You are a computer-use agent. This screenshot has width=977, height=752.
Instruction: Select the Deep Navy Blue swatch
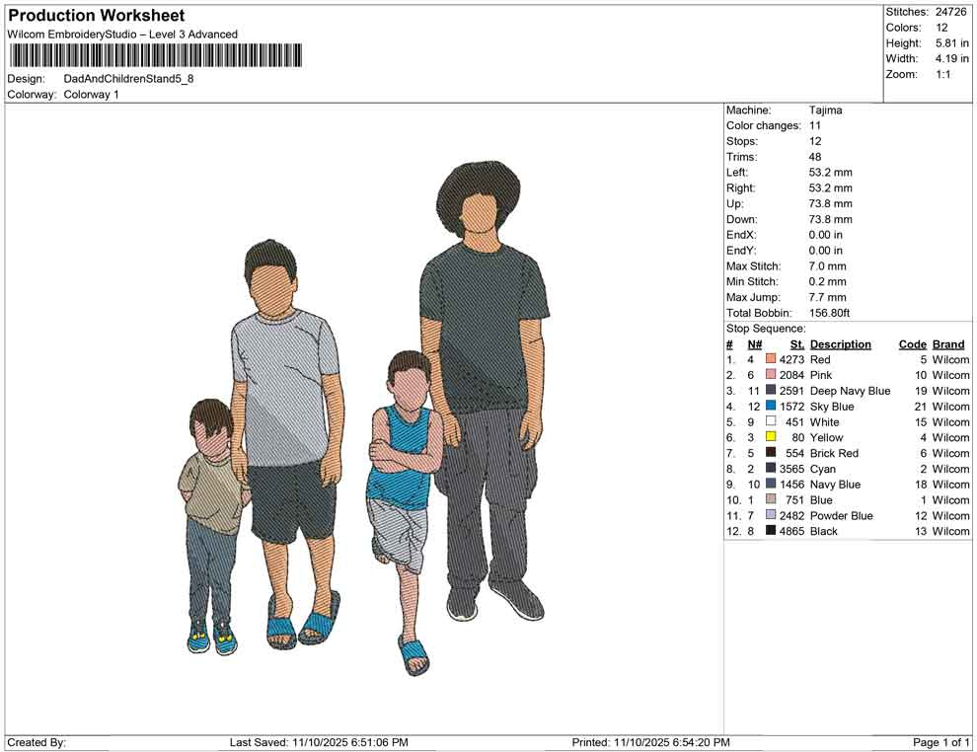tap(769, 391)
